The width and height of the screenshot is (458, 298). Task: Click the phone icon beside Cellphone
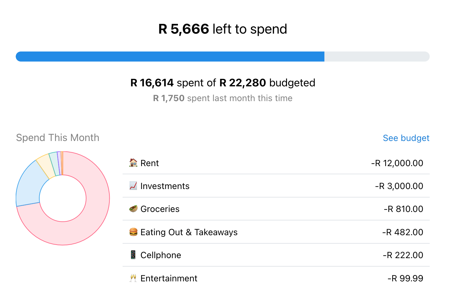coord(133,255)
